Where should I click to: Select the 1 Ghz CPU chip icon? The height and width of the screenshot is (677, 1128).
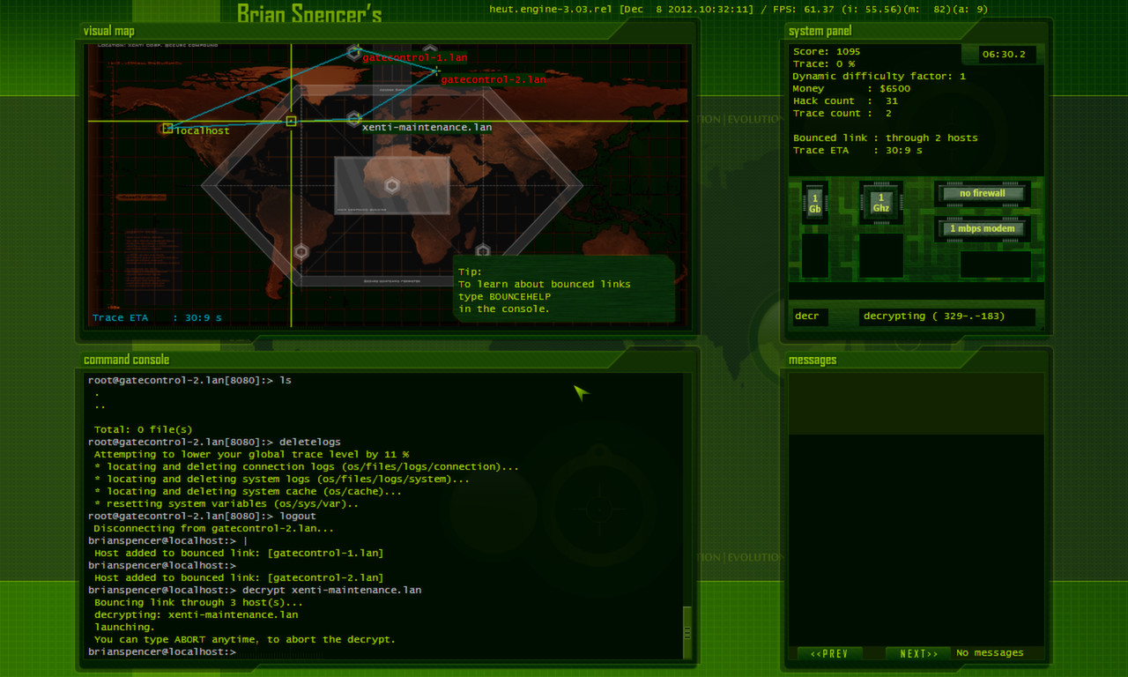coord(880,203)
